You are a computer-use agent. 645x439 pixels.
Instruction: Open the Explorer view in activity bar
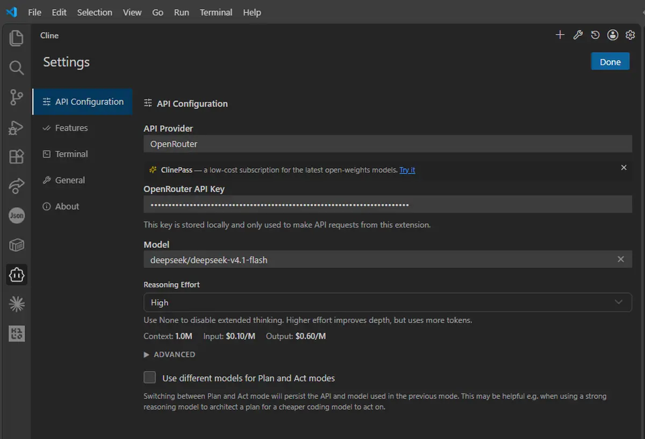(x=17, y=38)
